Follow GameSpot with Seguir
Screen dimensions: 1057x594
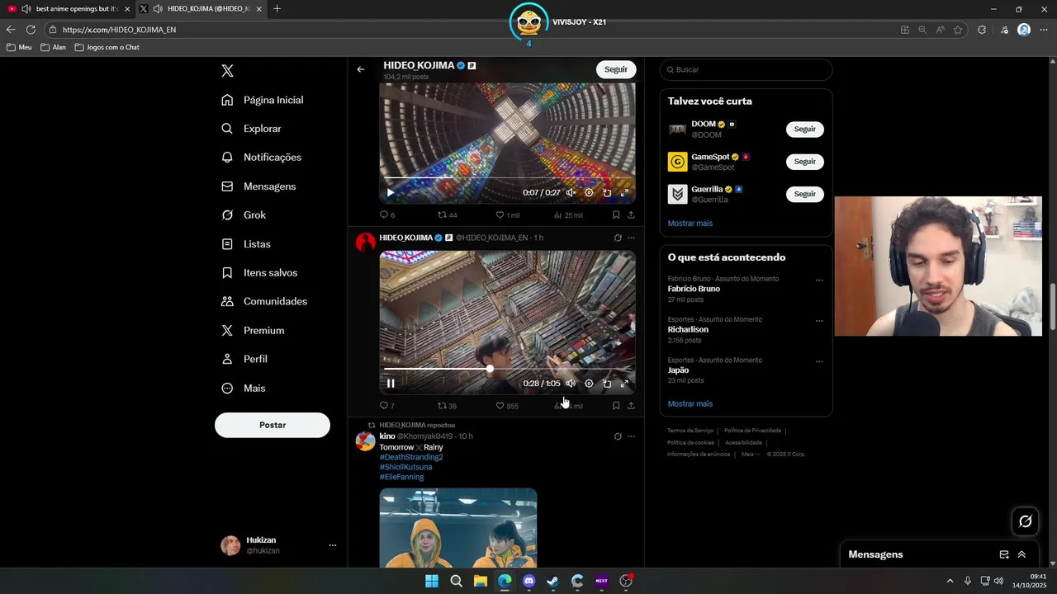pyautogui.click(x=804, y=162)
